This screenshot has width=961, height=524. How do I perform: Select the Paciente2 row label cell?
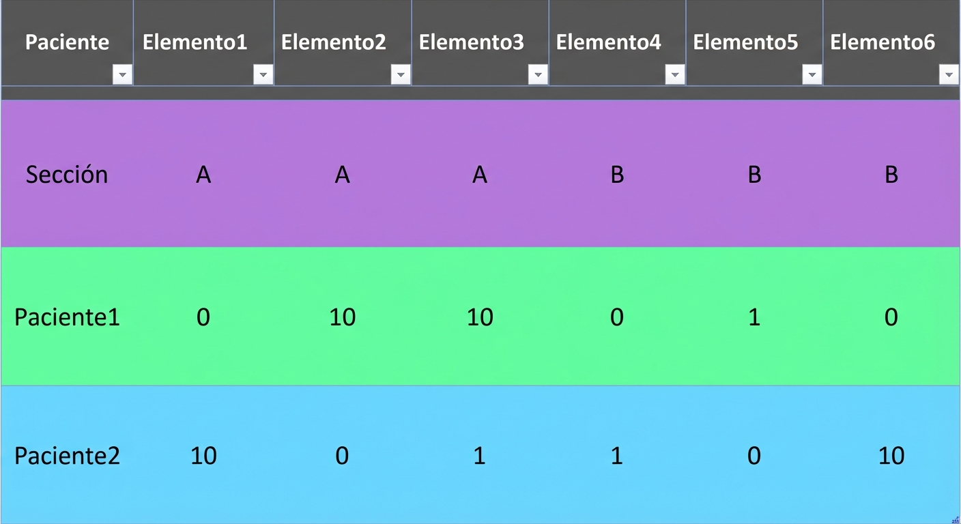pos(67,455)
